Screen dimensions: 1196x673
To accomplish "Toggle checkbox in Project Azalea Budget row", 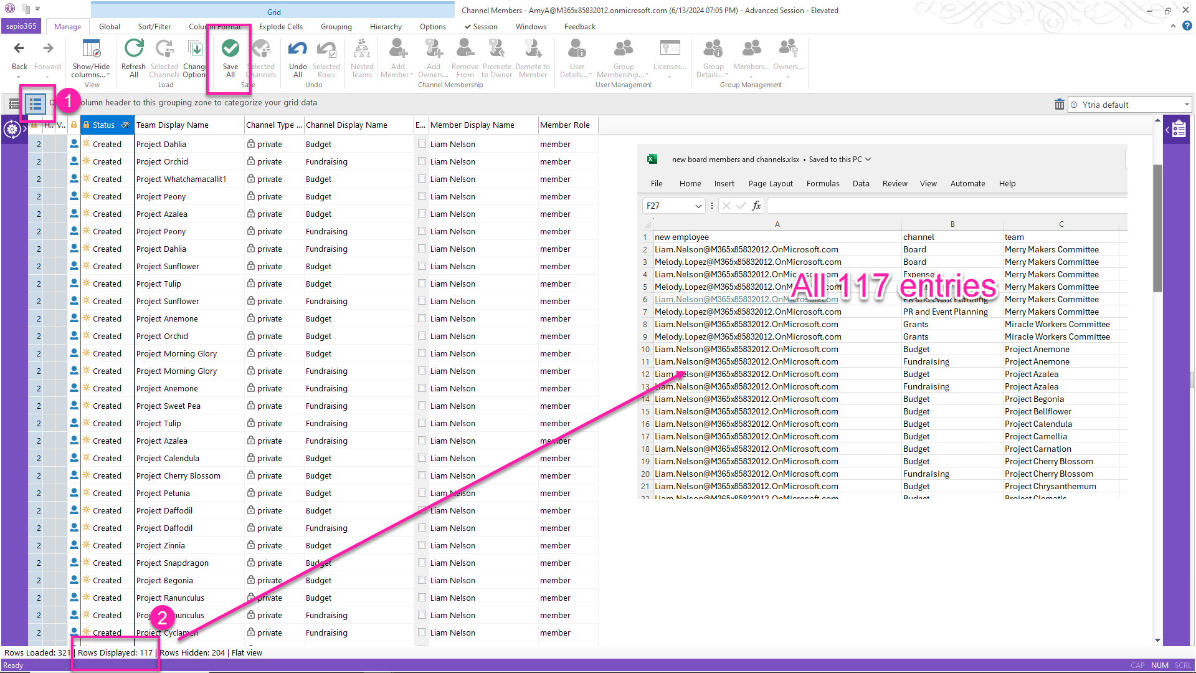I will click(x=422, y=214).
